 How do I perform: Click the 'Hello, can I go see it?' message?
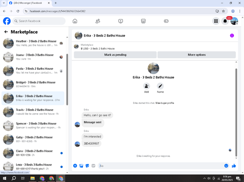click(97, 115)
